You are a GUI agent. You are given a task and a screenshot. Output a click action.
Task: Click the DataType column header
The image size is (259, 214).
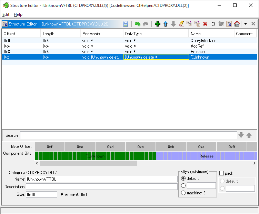(x=156, y=34)
